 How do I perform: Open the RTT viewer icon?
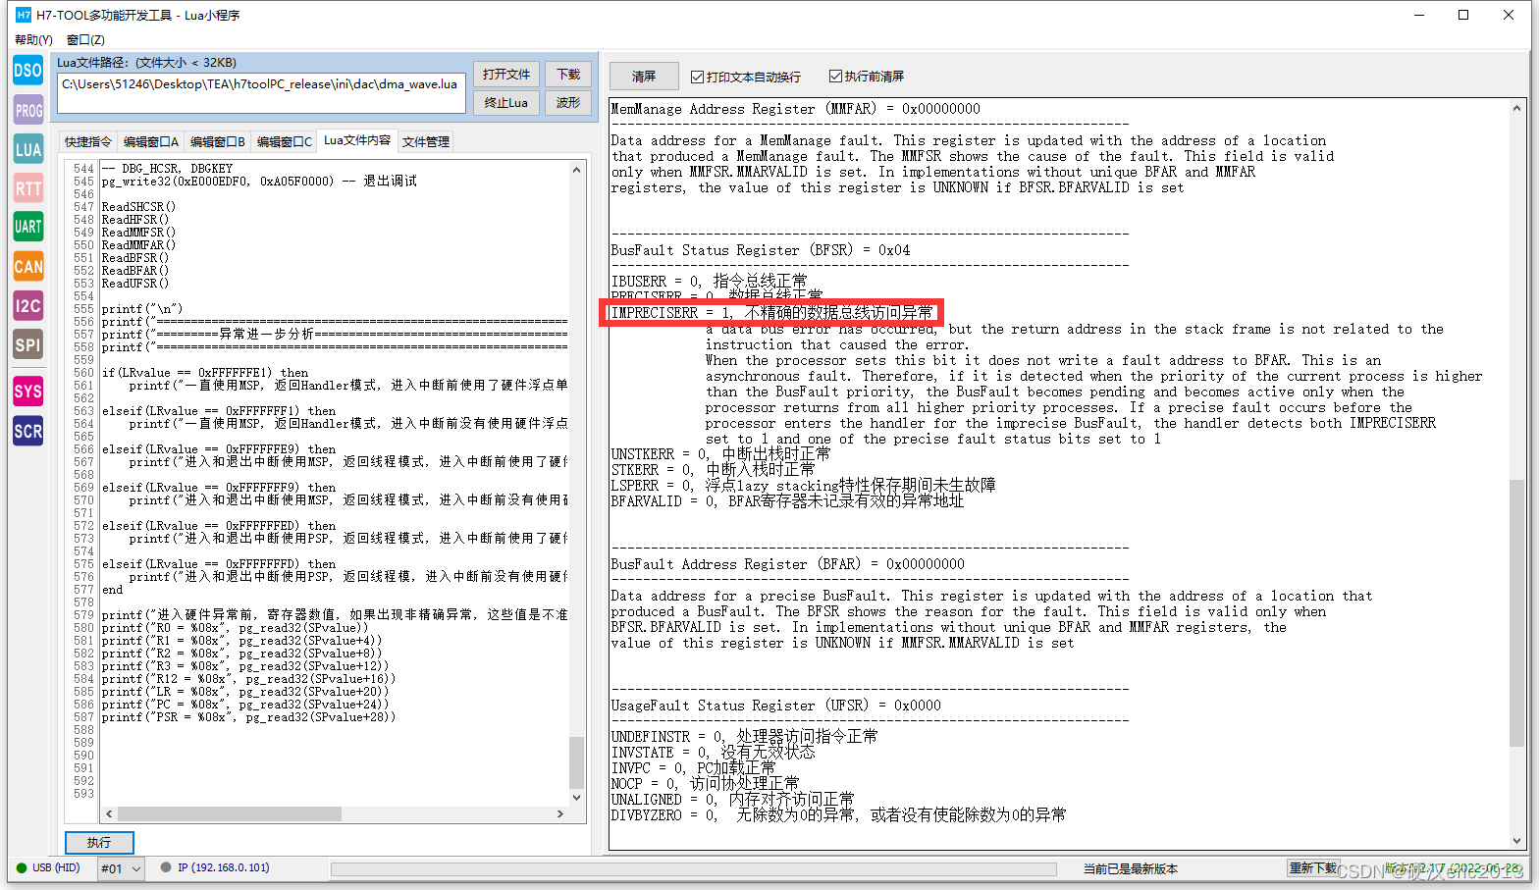coord(27,188)
